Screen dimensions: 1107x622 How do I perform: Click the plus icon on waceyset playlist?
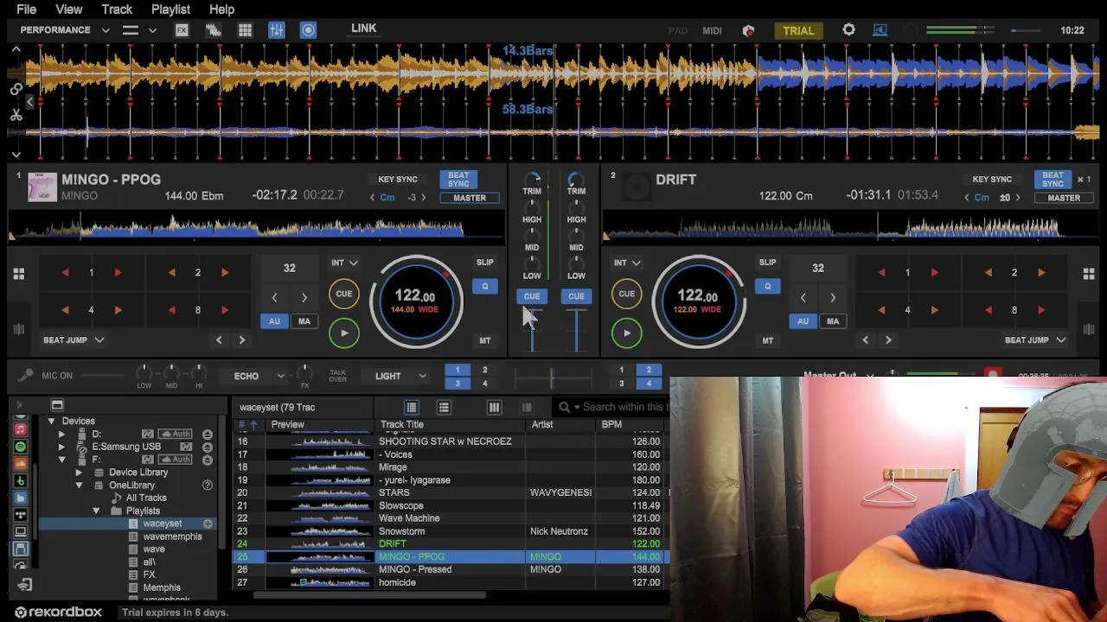tap(208, 524)
